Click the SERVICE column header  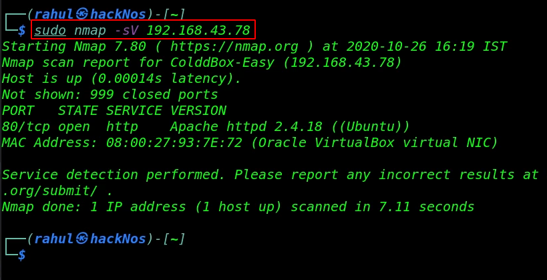click(134, 111)
